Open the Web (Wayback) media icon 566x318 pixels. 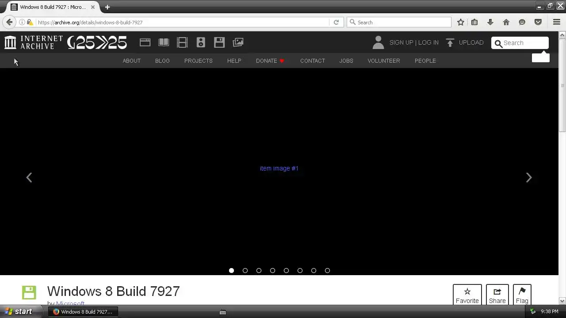145,42
